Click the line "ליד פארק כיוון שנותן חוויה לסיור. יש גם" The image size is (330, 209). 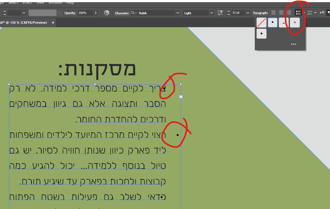[x=88, y=150]
